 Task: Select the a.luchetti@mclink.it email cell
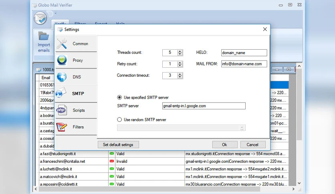pos(74,169)
